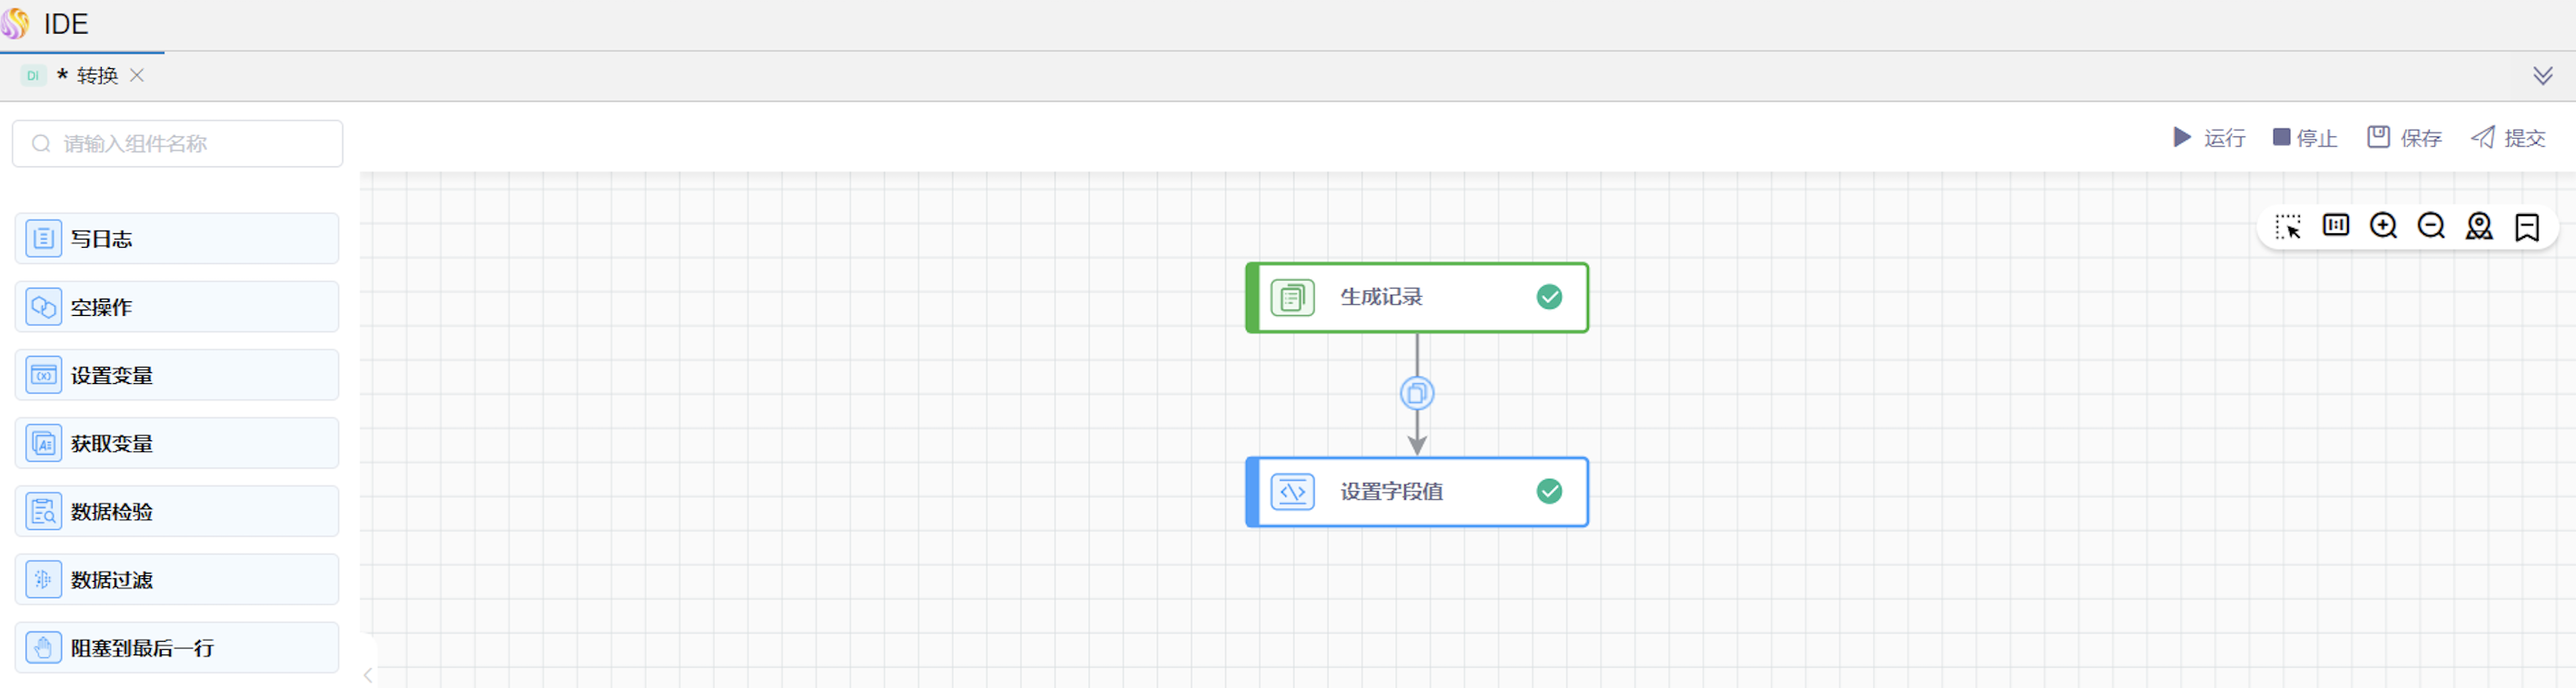The width and height of the screenshot is (2576, 688).
Task: Click the bookmark icon in canvas toolbar
Action: pos(2527,228)
